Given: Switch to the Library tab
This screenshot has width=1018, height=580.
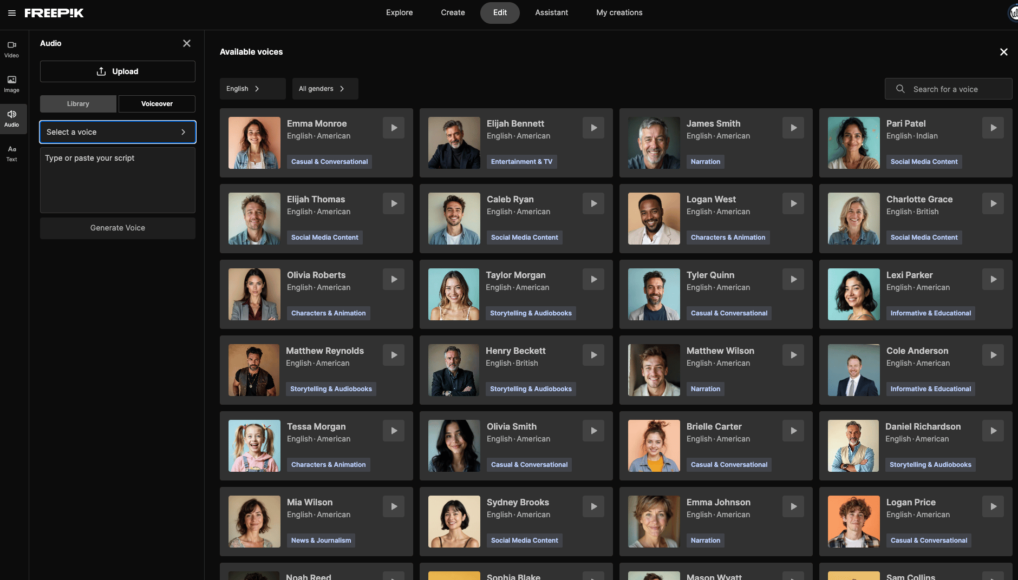Looking at the screenshot, I should [78, 104].
